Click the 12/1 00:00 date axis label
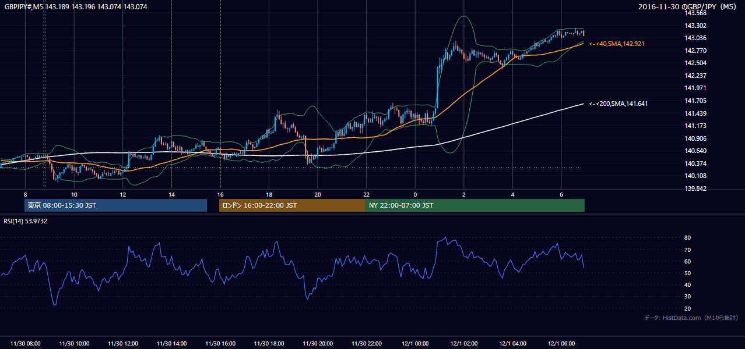The image size is (745, 349). click(x=415, y=344)
